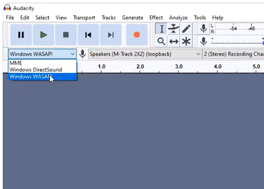Viewport: 264px width, 189px height.
Task: Select the Time Shift arrows tool
Action: [174, 41]
